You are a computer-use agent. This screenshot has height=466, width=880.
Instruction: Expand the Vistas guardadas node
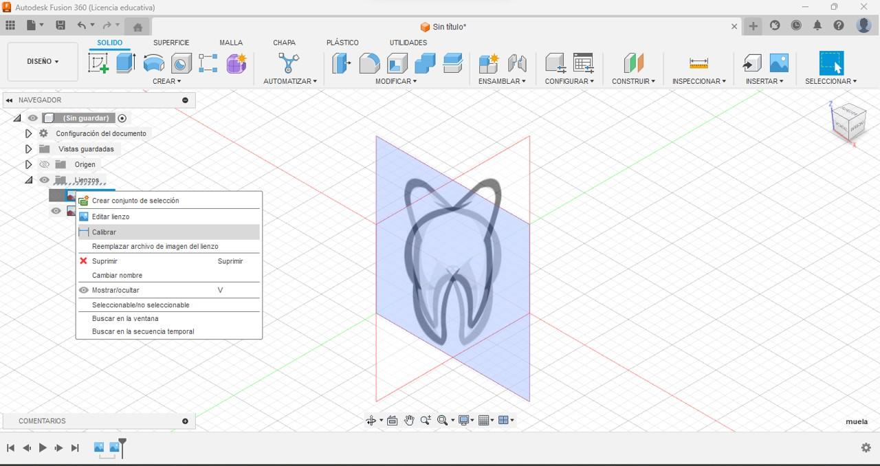point(28,149)
